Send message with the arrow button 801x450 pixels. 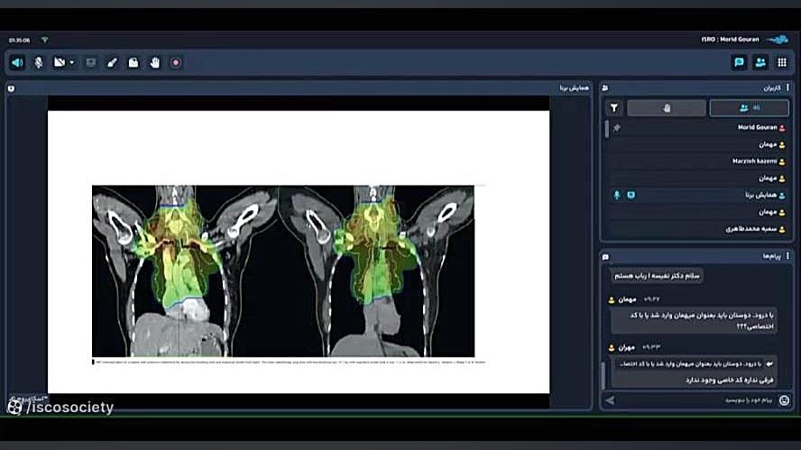(610, 401)
